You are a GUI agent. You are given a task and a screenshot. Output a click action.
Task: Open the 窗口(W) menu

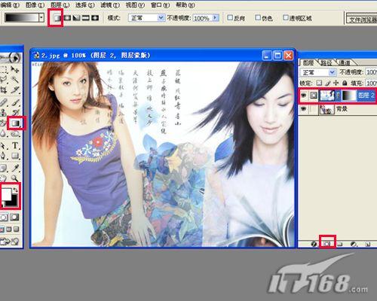point(160,5)
